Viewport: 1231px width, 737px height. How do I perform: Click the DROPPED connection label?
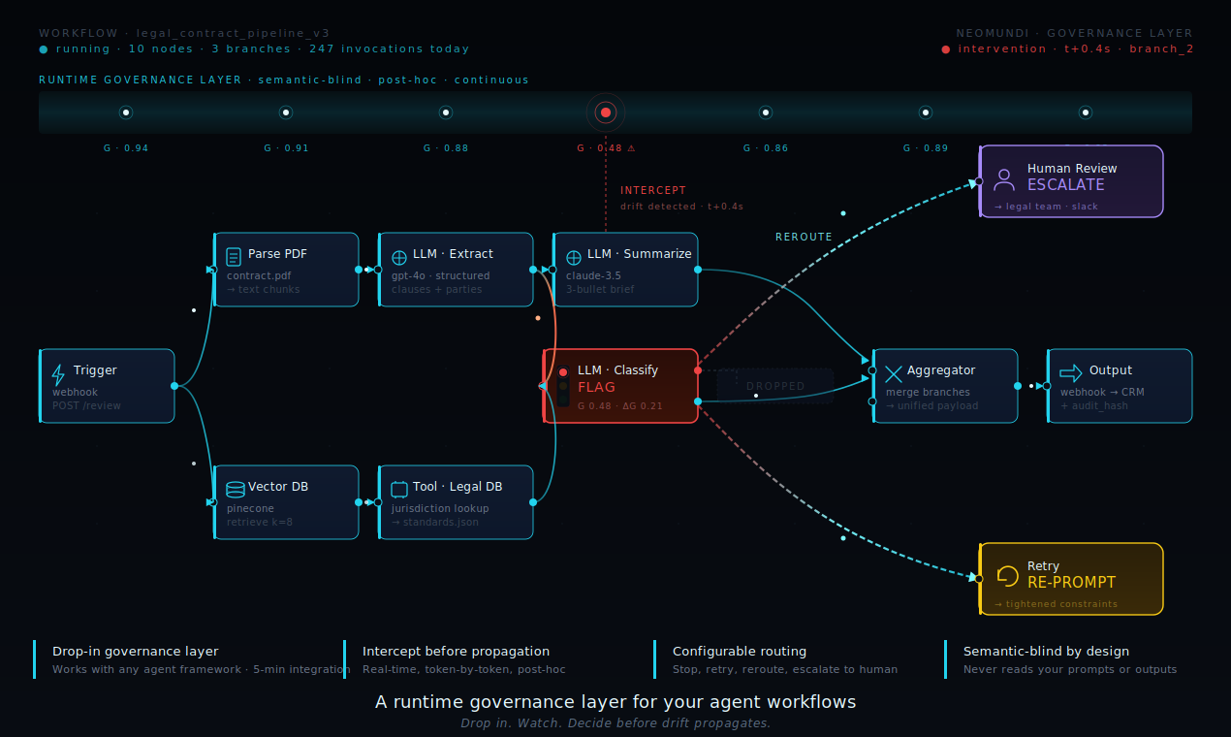tap(775, 386)
